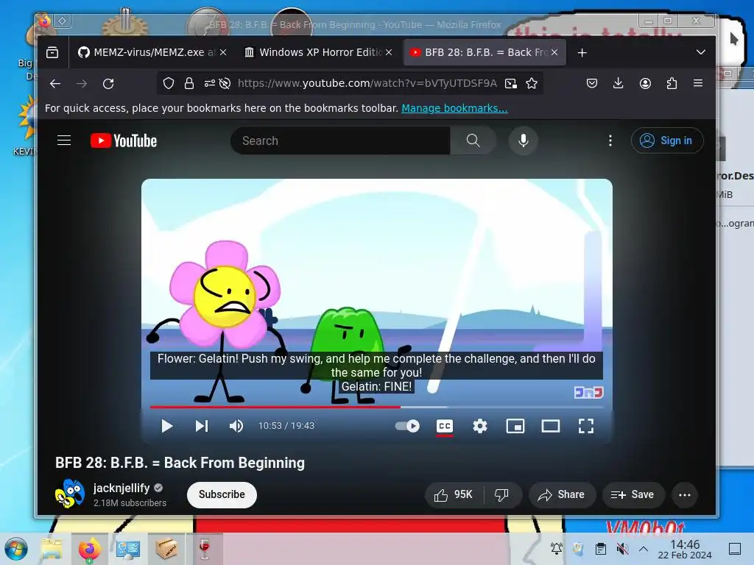Open YouTube settings three-dot menu
Image resolution: width=754 pixels, height=565 pixels.
pos(610,141)
